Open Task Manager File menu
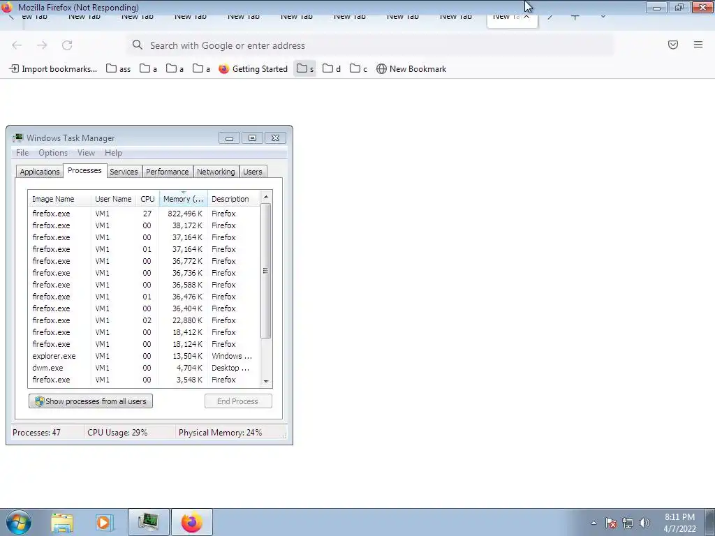This screenshot has width=715, height=536. (x=22, y=153)
